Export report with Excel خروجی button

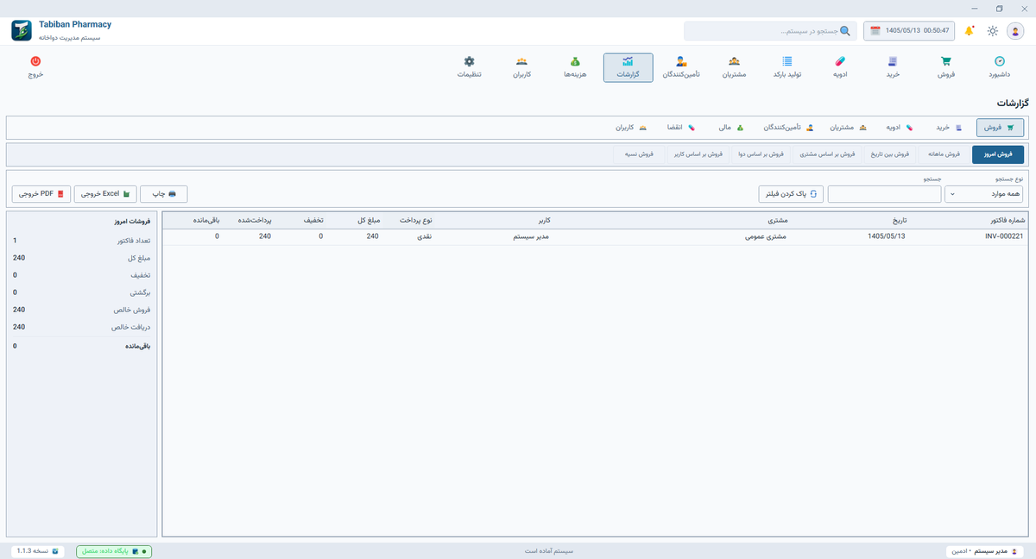click(105, 194)
